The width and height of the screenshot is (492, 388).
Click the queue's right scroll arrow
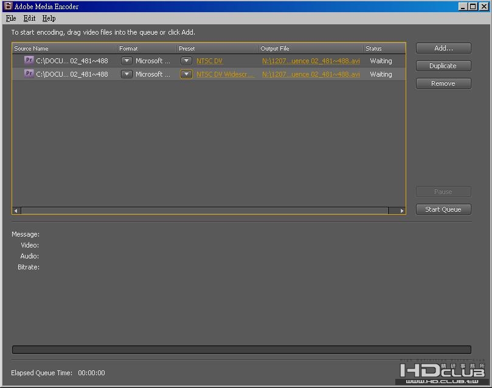(x=401, y=210)
